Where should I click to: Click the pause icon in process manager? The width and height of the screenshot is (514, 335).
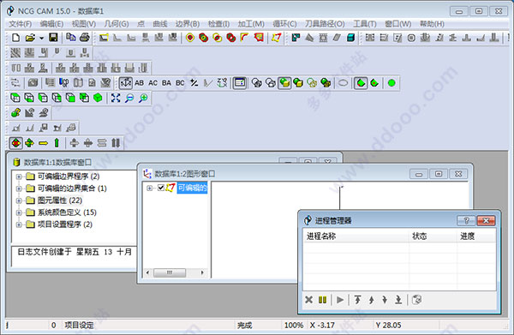click(x=323, y=300)
